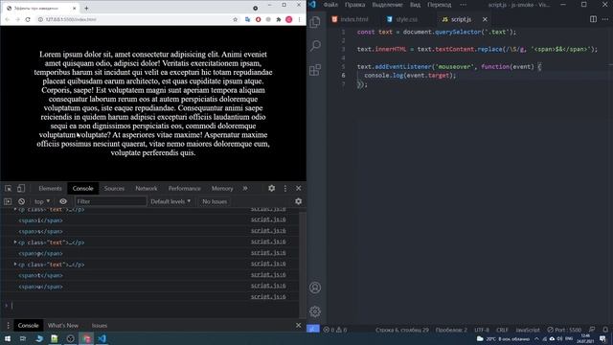
Task: Activate the DevTools inspect element picker
Action: [9, 189]
